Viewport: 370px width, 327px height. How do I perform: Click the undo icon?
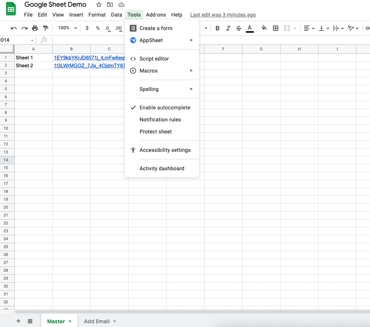pyautogui.click(x=14, y=28)
